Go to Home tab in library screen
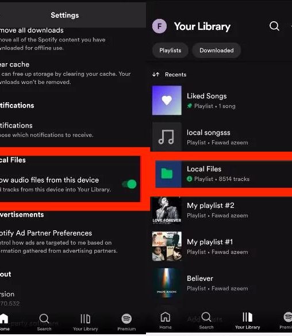 tap(166, 320)
